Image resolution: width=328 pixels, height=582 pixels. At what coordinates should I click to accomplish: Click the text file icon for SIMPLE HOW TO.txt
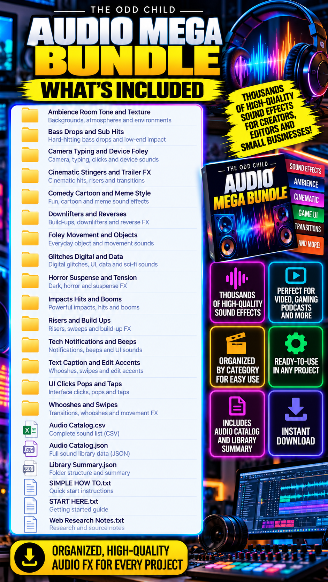(x=30, y=487)
